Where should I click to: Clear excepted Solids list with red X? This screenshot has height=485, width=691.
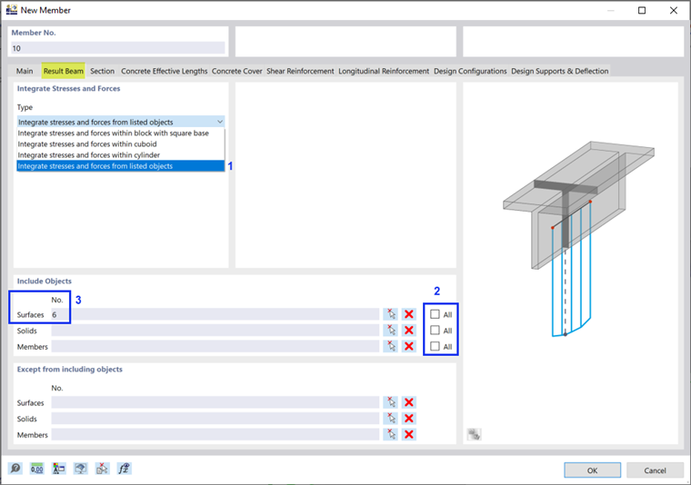(409, 418)
